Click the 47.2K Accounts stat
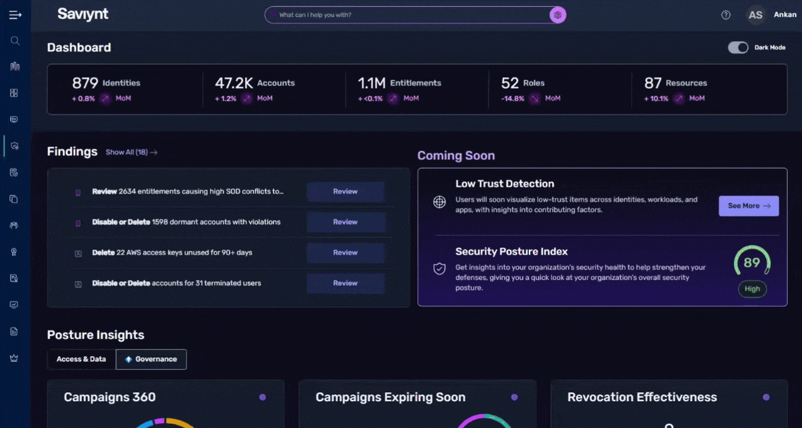This screenshot has height=428, width=802. coord(255,83)
